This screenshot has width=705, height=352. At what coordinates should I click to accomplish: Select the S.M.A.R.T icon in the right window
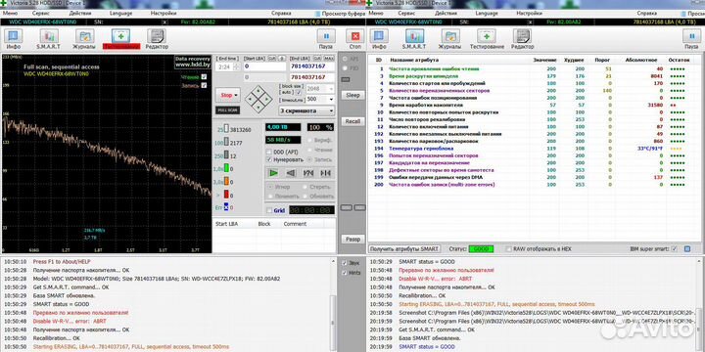(414, 37)
